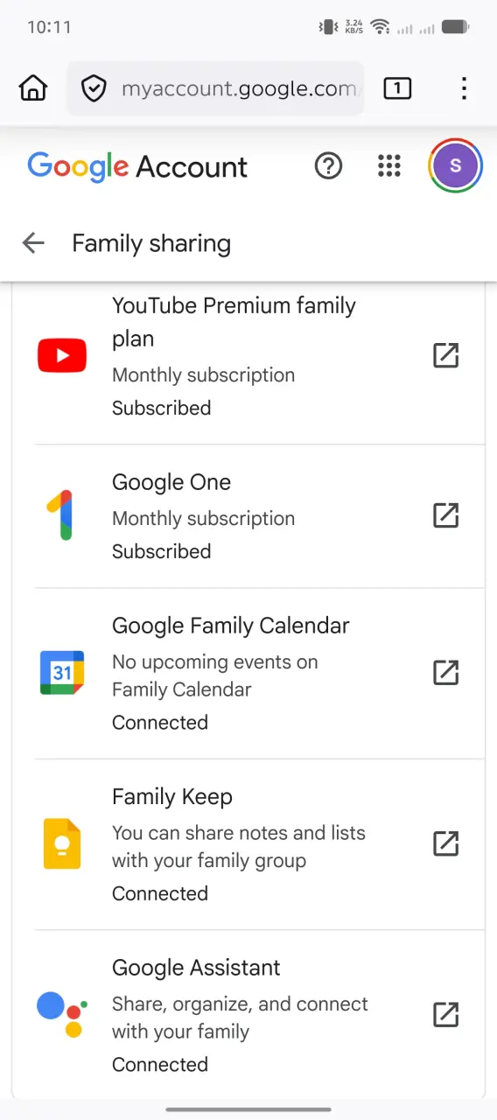The image size is (497, 1120).
Task: Open the Help question mark icon
Action: click(329, 165)
